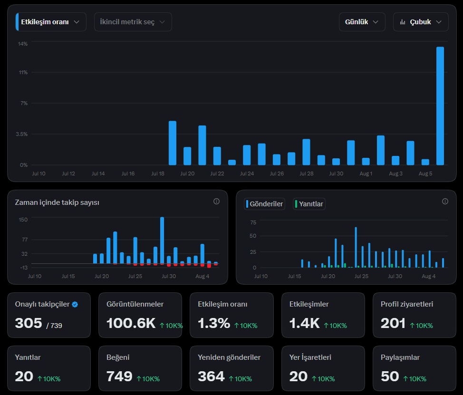
Task: Open the Etkileşim oranı 1.3% card
Action: [x=231, y=315]
